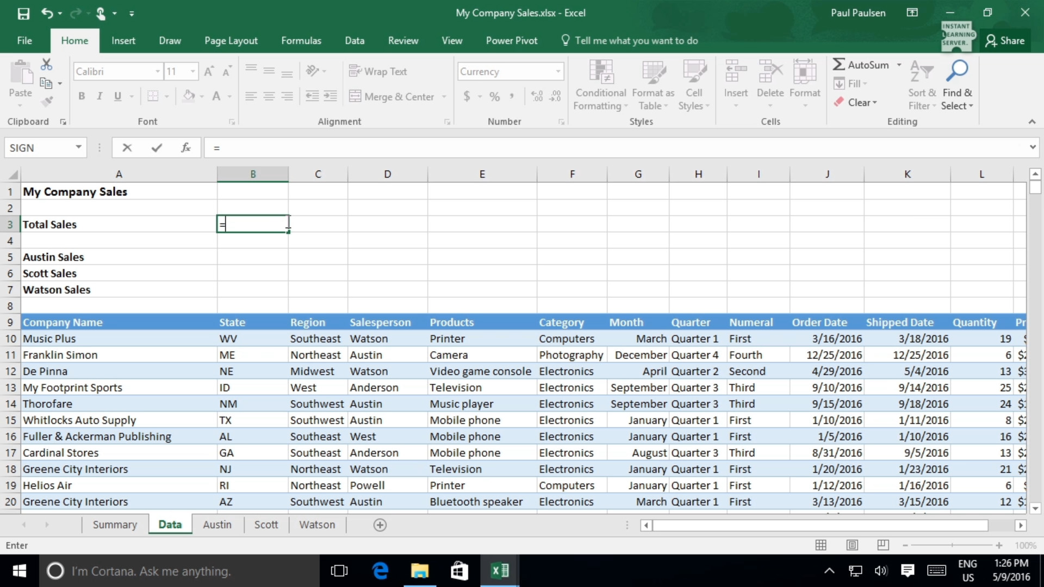The image size is (1044, 587).
Task: Open the File tab
Action: tap(24, 41)
